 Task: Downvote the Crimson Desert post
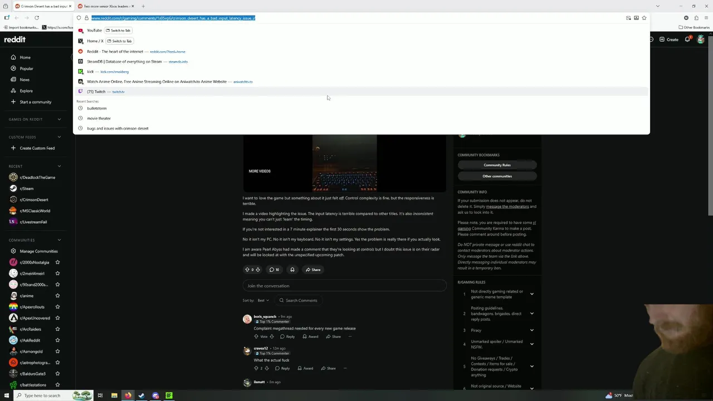pyautogui.click(x=257, y=270)
